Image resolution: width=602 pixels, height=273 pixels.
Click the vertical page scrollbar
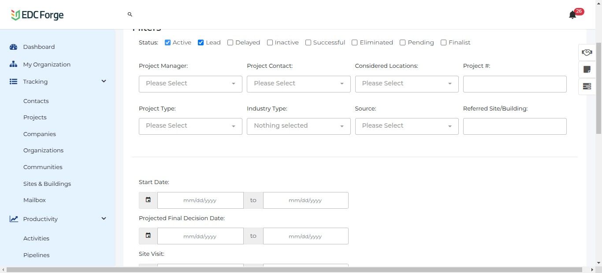[x=598, y=88]
